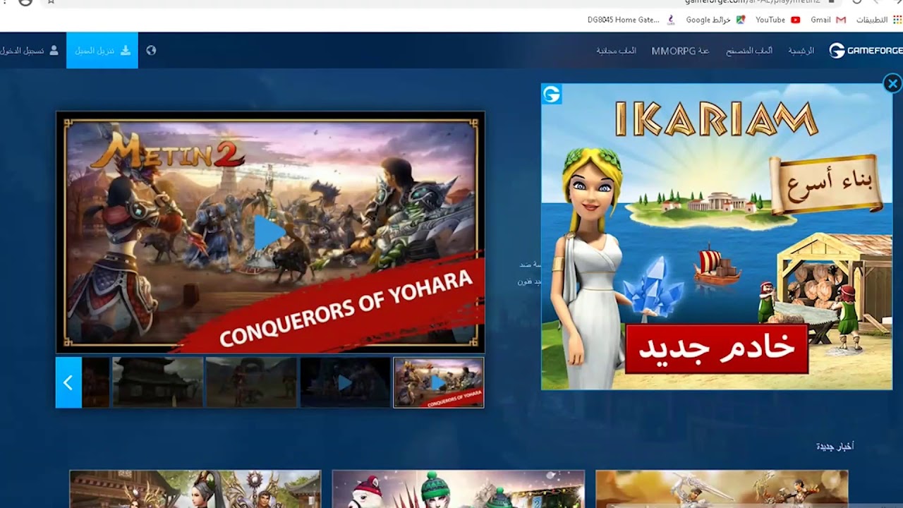Viewport: 903px width, 508px height.
Task: Open the خرائط Google maps bookmark
Action: [715, 20]
